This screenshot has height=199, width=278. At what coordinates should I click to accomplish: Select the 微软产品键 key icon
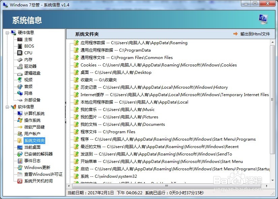[x=20, y=127]
